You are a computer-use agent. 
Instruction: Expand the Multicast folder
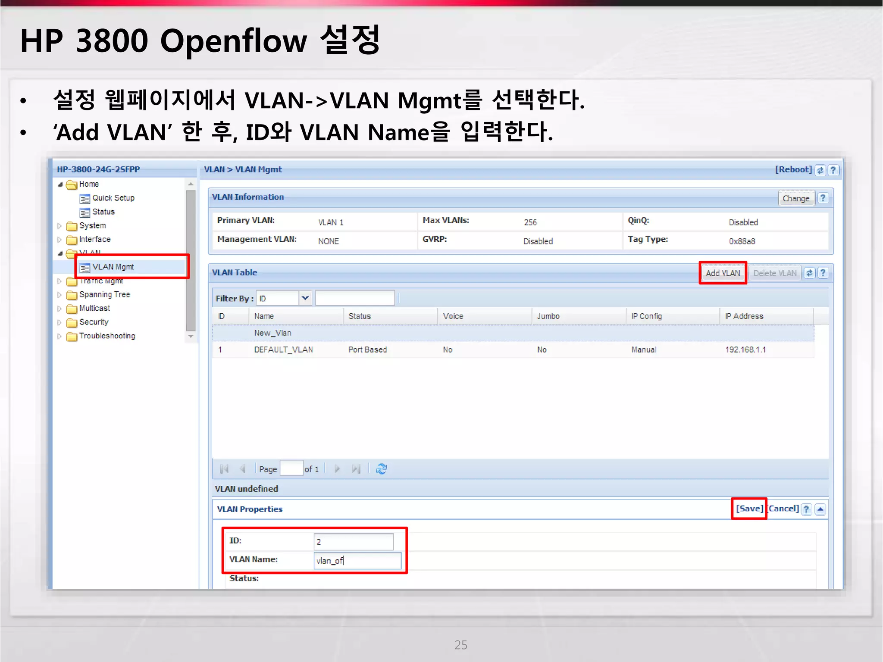59,309
